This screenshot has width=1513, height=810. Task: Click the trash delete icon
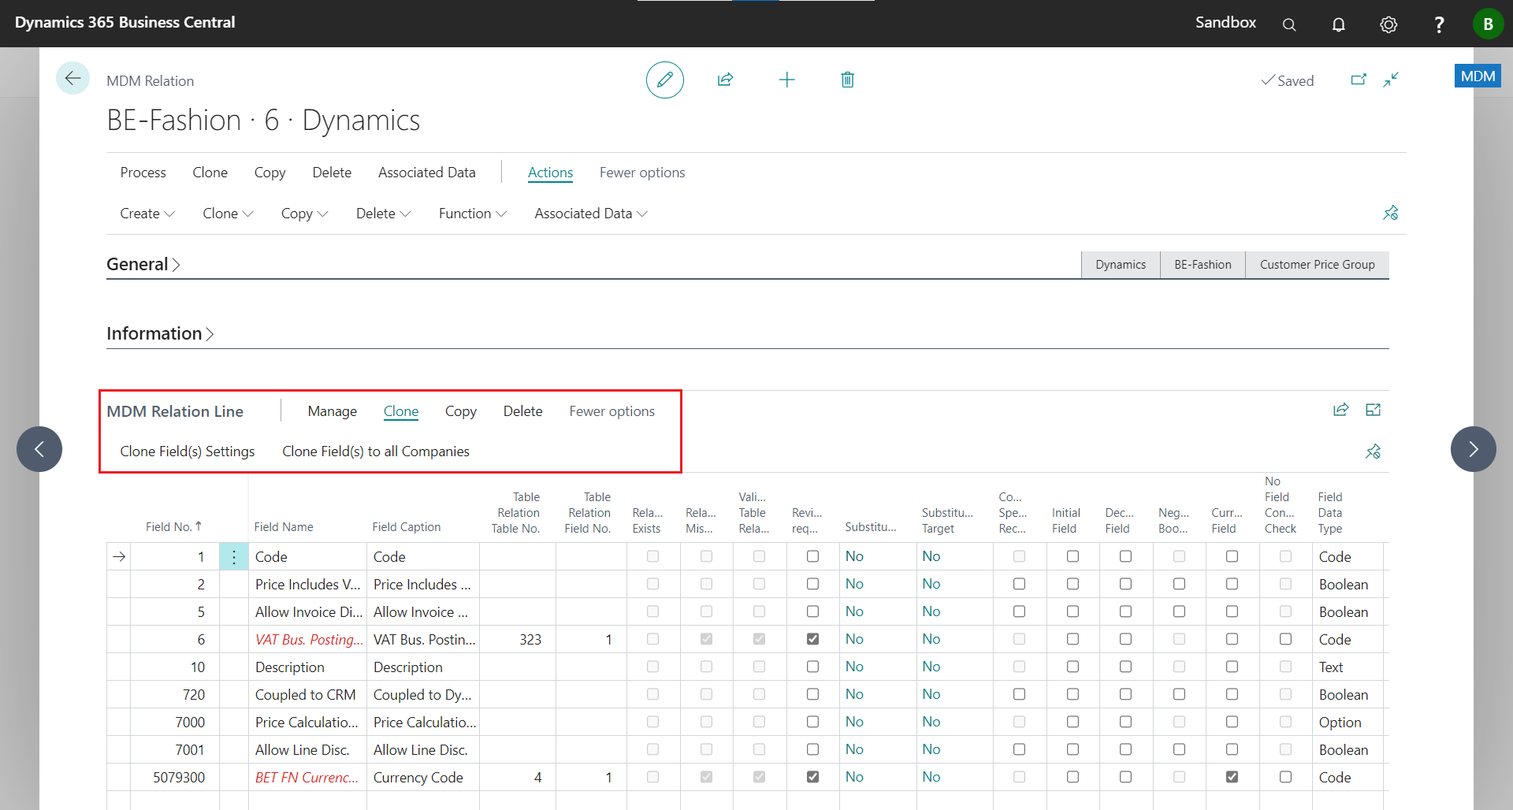coord(847,80)
